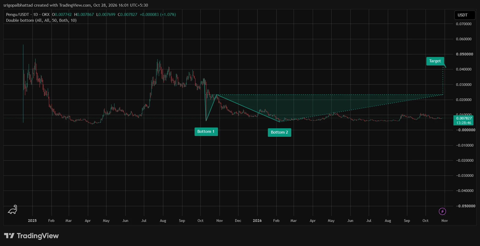Click the TradingView logo at bottom
Image resolution: width=480 pixels, height=246 pixels.
pyautogui.click(x=31, y=236)
